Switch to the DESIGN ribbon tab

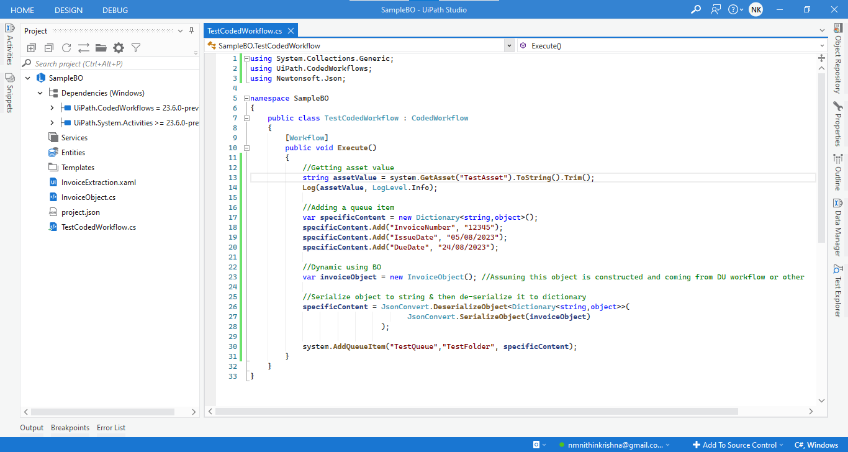point(68,10)
